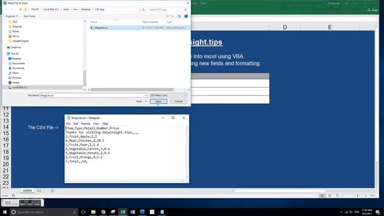Select This PC in the address breadcrumb
384x216 pixels.
(35, 10)
